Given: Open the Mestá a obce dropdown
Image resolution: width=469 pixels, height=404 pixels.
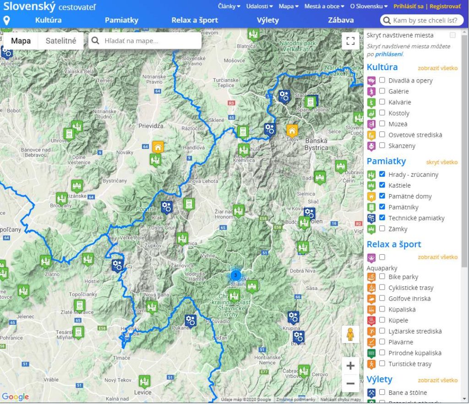Looking at the screenshot, I should pyautogui.click(x=323, y=6).
